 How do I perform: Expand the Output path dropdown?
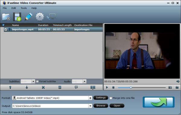pos(90,106)
